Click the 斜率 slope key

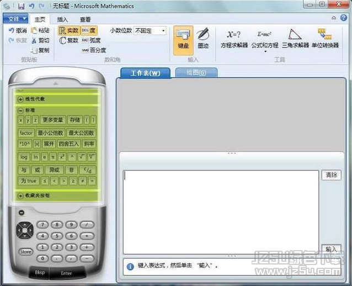click(x=89, y=144)
